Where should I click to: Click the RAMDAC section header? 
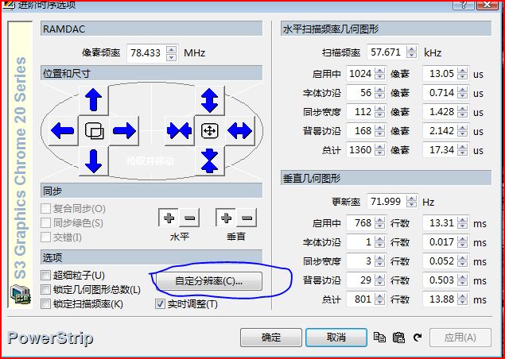coord(151,29)
